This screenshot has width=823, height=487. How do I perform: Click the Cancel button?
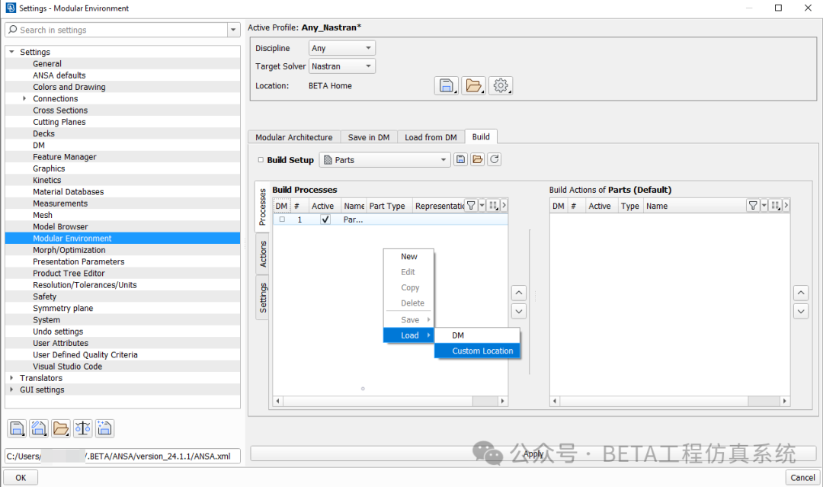point(802,478)
